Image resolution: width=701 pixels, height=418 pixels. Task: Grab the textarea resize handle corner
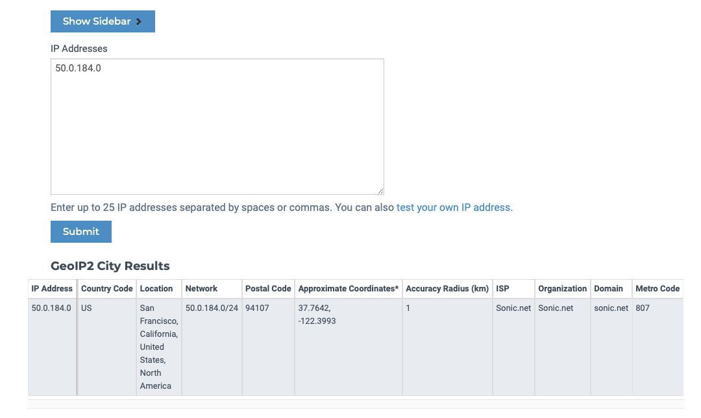380,191
